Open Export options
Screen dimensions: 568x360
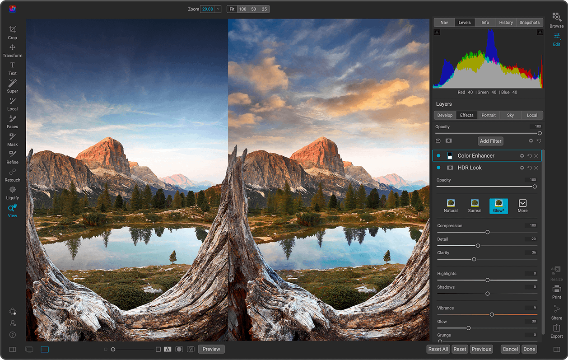coord(556,332)
